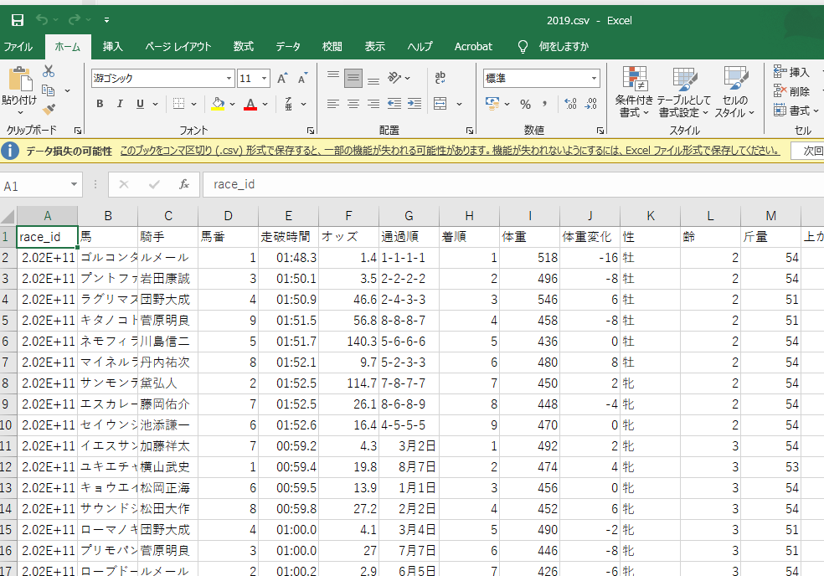The height and width of the screenshot is (576, 824).
Task: Select top vertical alignment icon
Action: [333, 77]
